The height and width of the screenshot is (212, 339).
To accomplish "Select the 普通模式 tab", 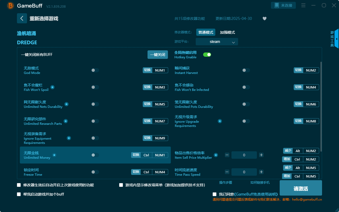I will pos(206,32).
